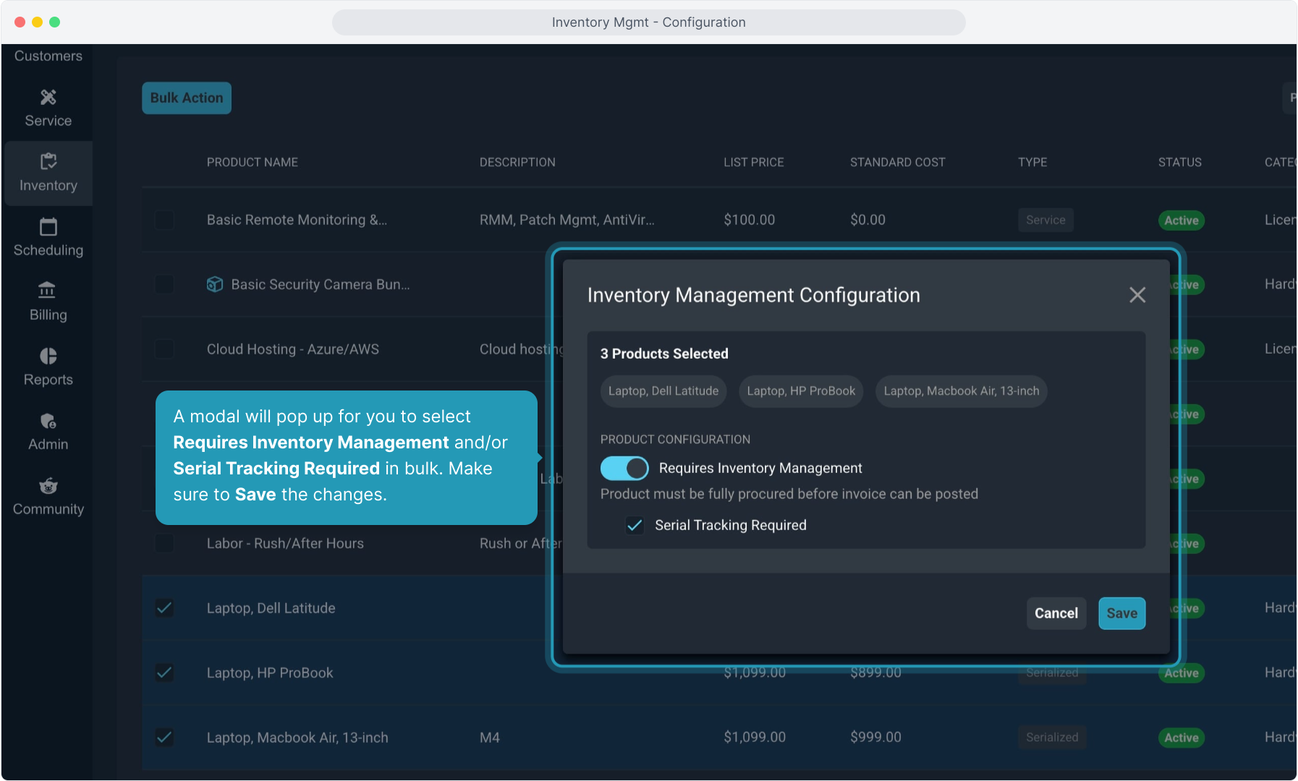Viewport: 1298px width, 781px height.
Task: Open the Bulk Action dropdown button
Action: pyautogui.click(x=187, y=98)
